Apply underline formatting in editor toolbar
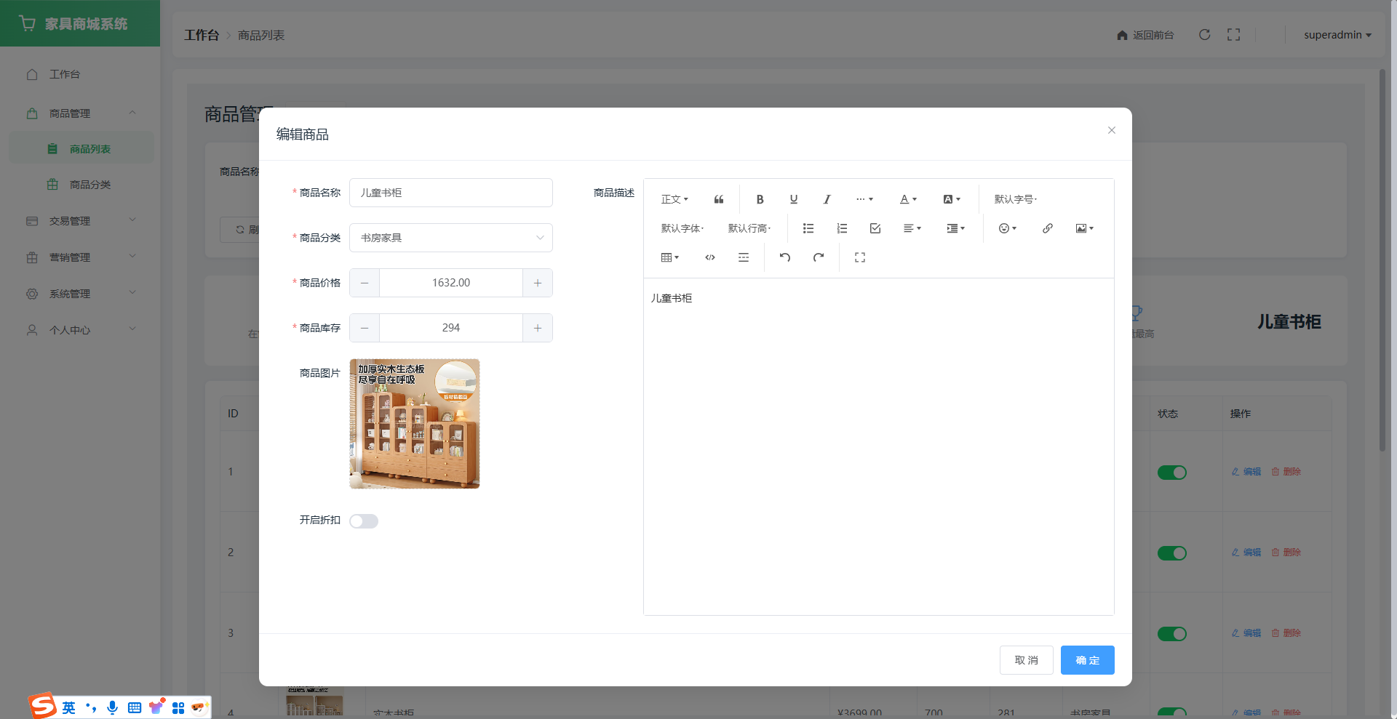Image resolution: width=1397 pixels, height=719 pixels. tap(793, 199)
